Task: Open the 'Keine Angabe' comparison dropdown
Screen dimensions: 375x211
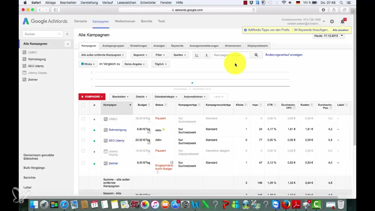Action: pos(134,64)
